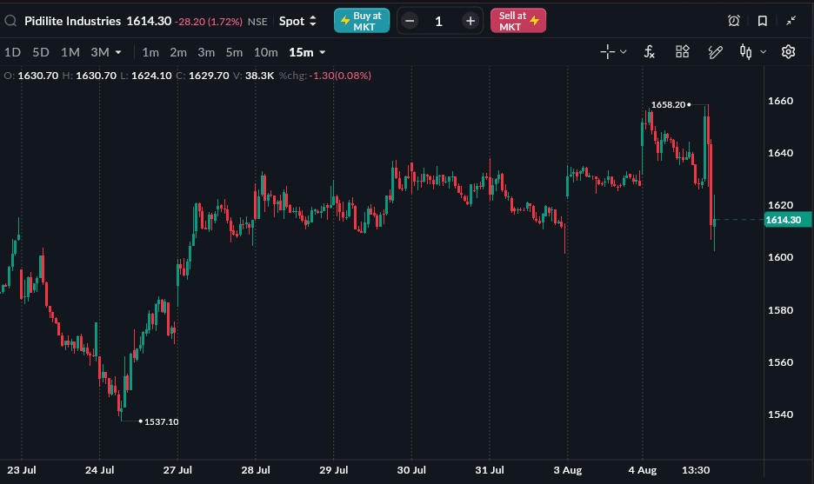Expand chart type options chevron
The height and width of the screenshot is (484, 814).
[x=764, y=52]
